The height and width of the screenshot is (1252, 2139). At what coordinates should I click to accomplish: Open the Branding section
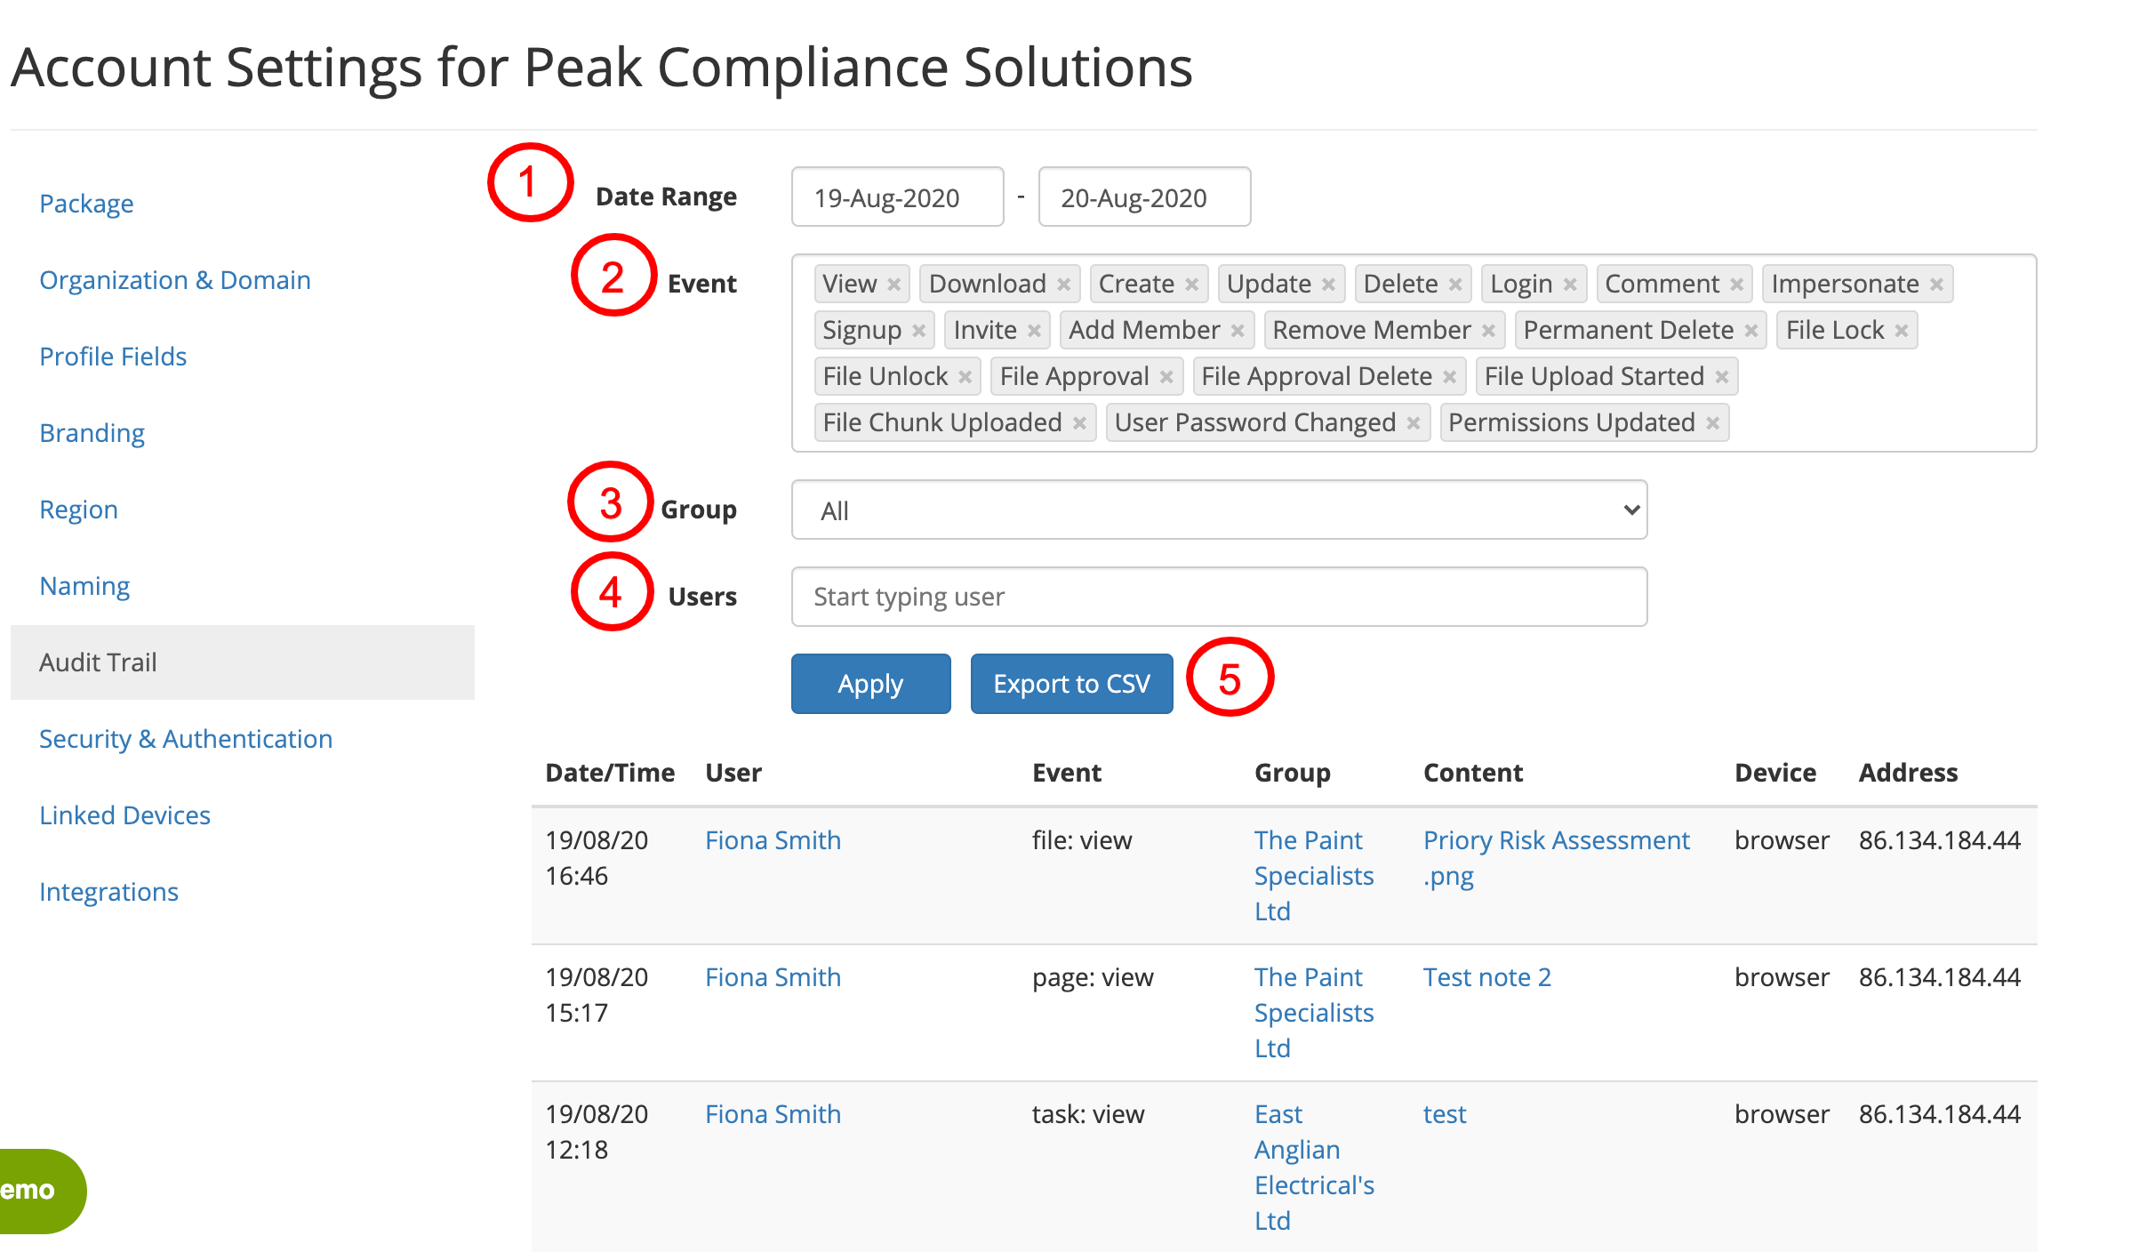[92, 433]
